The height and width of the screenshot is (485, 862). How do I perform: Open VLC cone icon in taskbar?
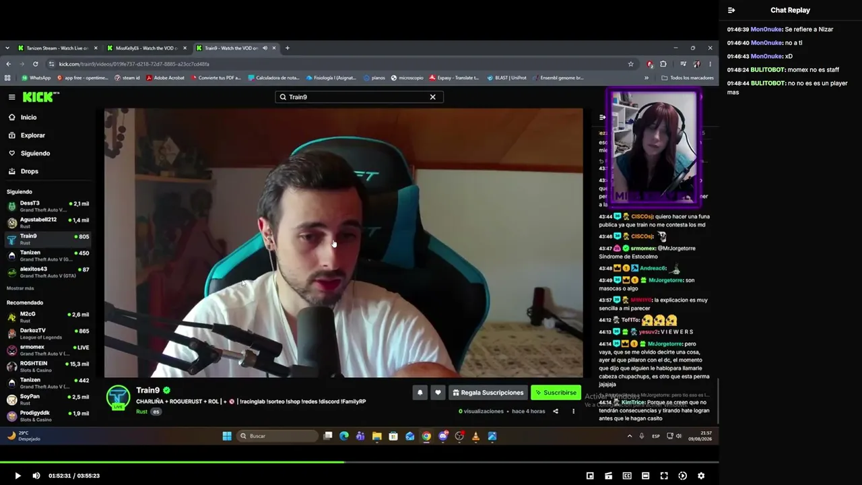click(475, 436)
